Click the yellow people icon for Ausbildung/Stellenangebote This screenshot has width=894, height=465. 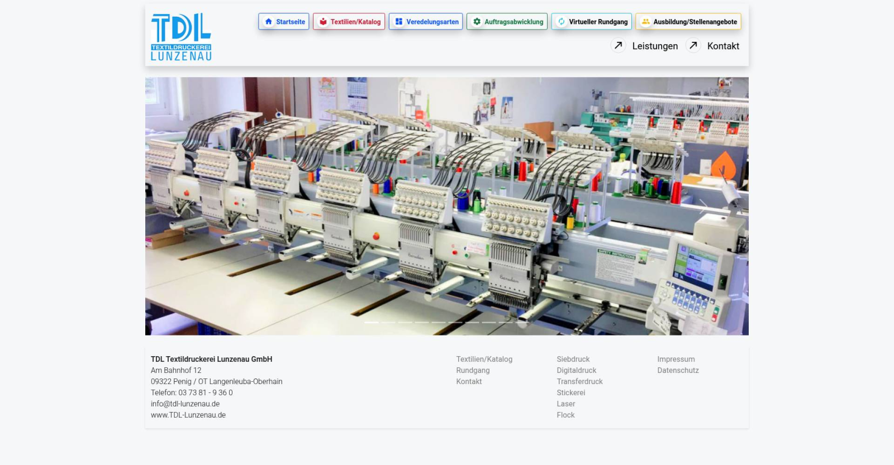(645, 22)
